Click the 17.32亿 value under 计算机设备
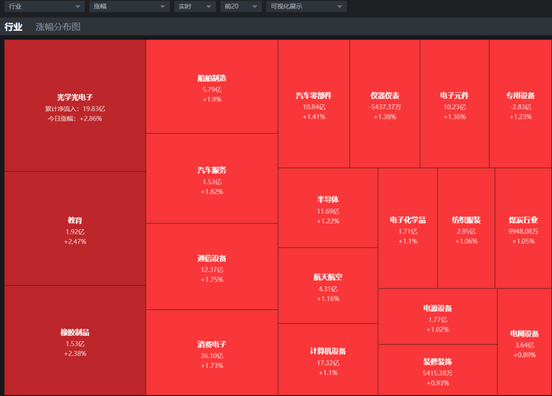Image resolution: width=552 pixels, height=396 pixels. (x=328, y=363)
